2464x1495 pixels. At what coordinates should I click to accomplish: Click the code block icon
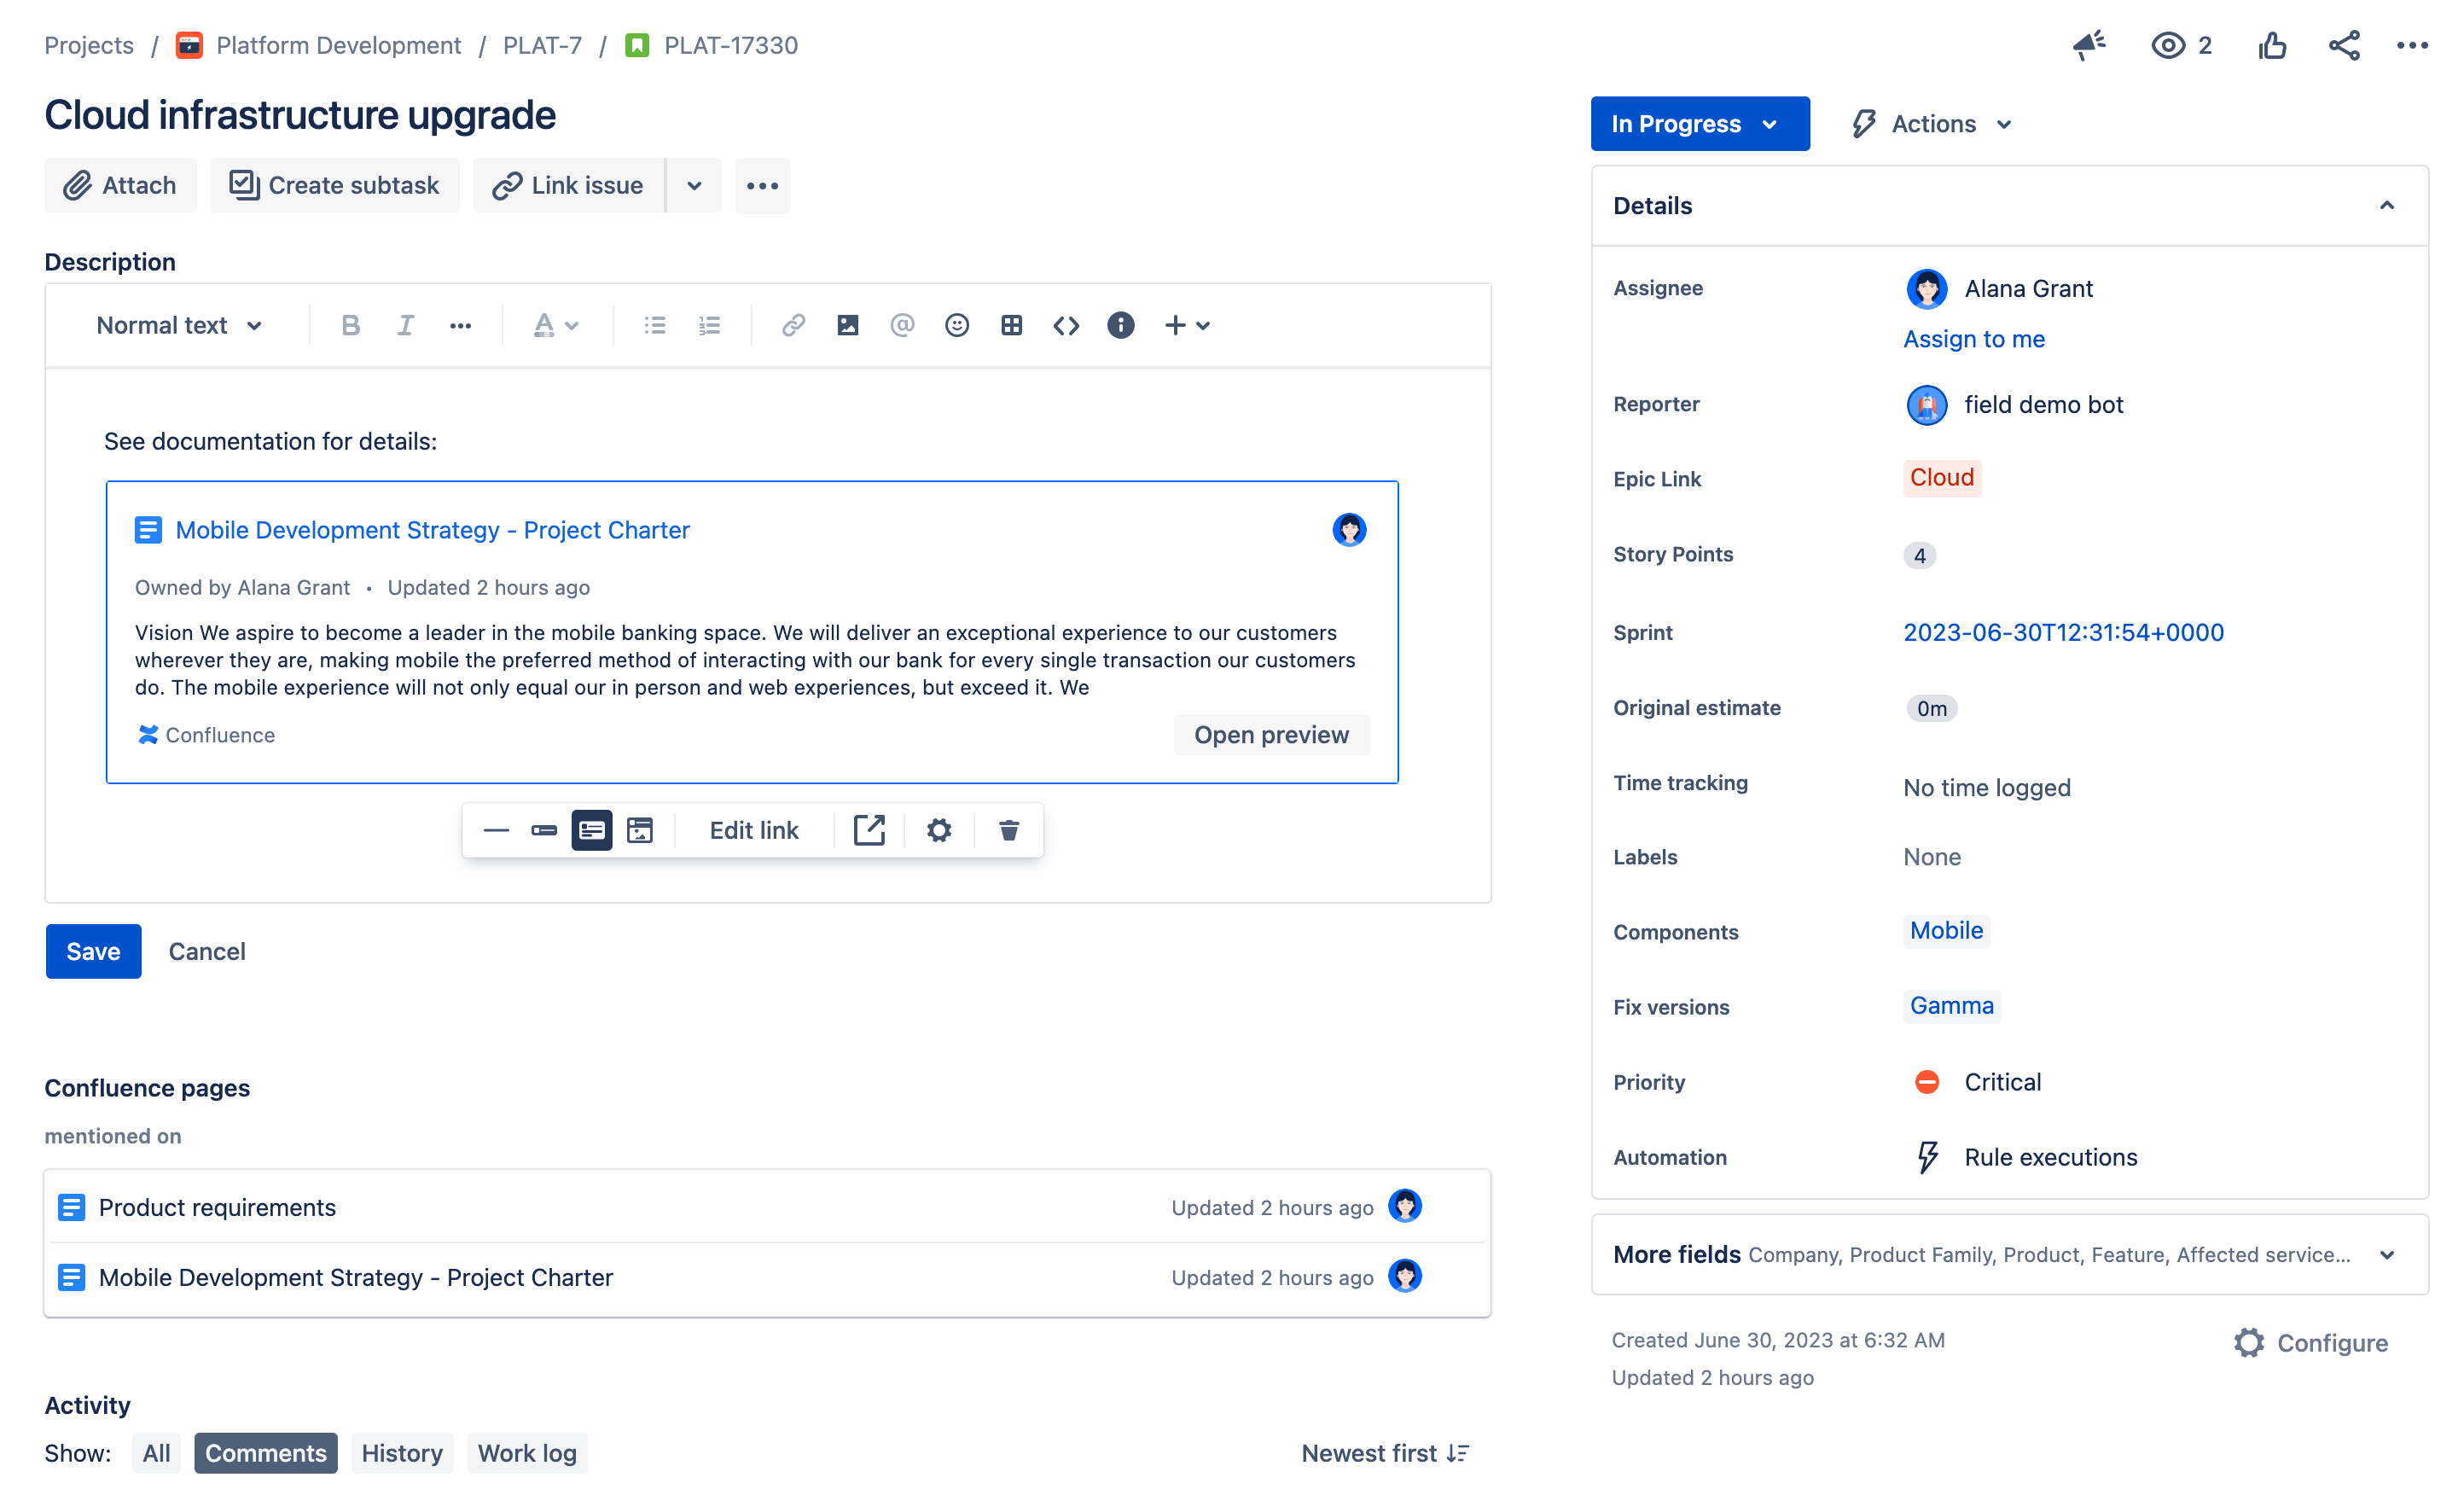(1066, 326)
